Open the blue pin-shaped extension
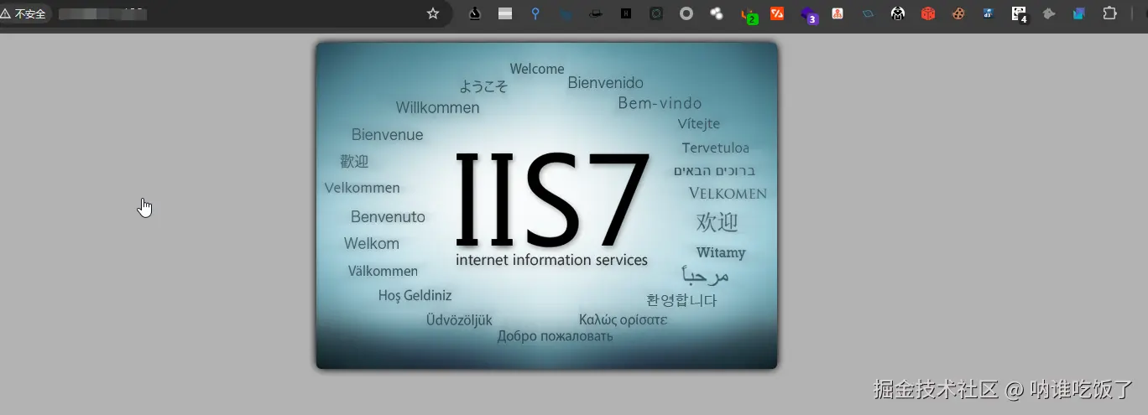Screen dimensions: 1148x415 click(535, 13)
